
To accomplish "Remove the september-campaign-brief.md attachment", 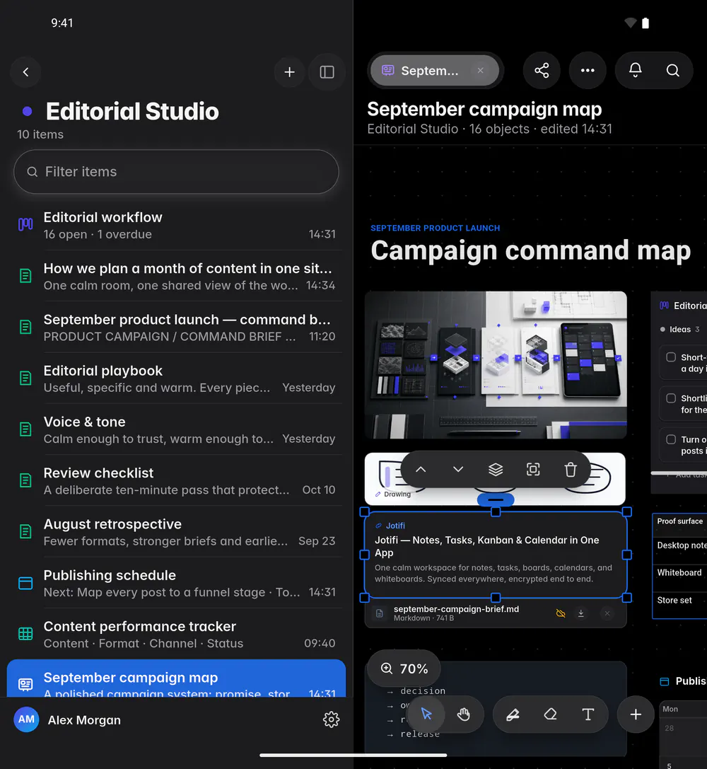I will pos(607,613).
